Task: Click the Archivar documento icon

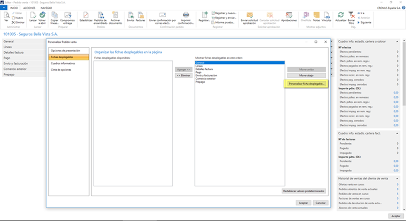Action: [x=115, y=18]
